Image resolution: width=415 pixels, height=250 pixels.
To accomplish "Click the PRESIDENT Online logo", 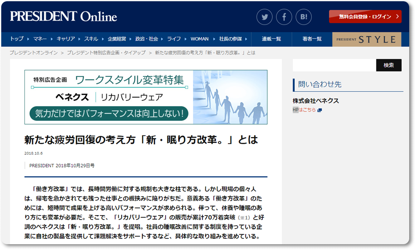I will [63, 17].
